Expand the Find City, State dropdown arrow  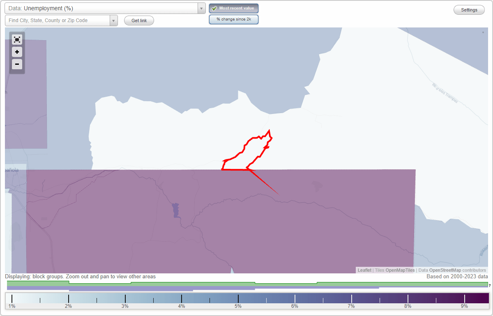114,20
